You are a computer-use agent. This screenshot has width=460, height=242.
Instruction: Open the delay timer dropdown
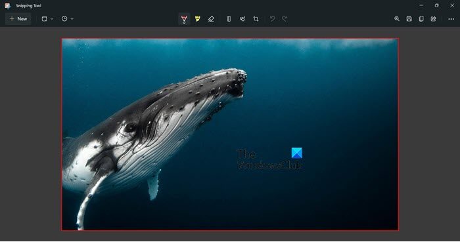pos(67,19)
